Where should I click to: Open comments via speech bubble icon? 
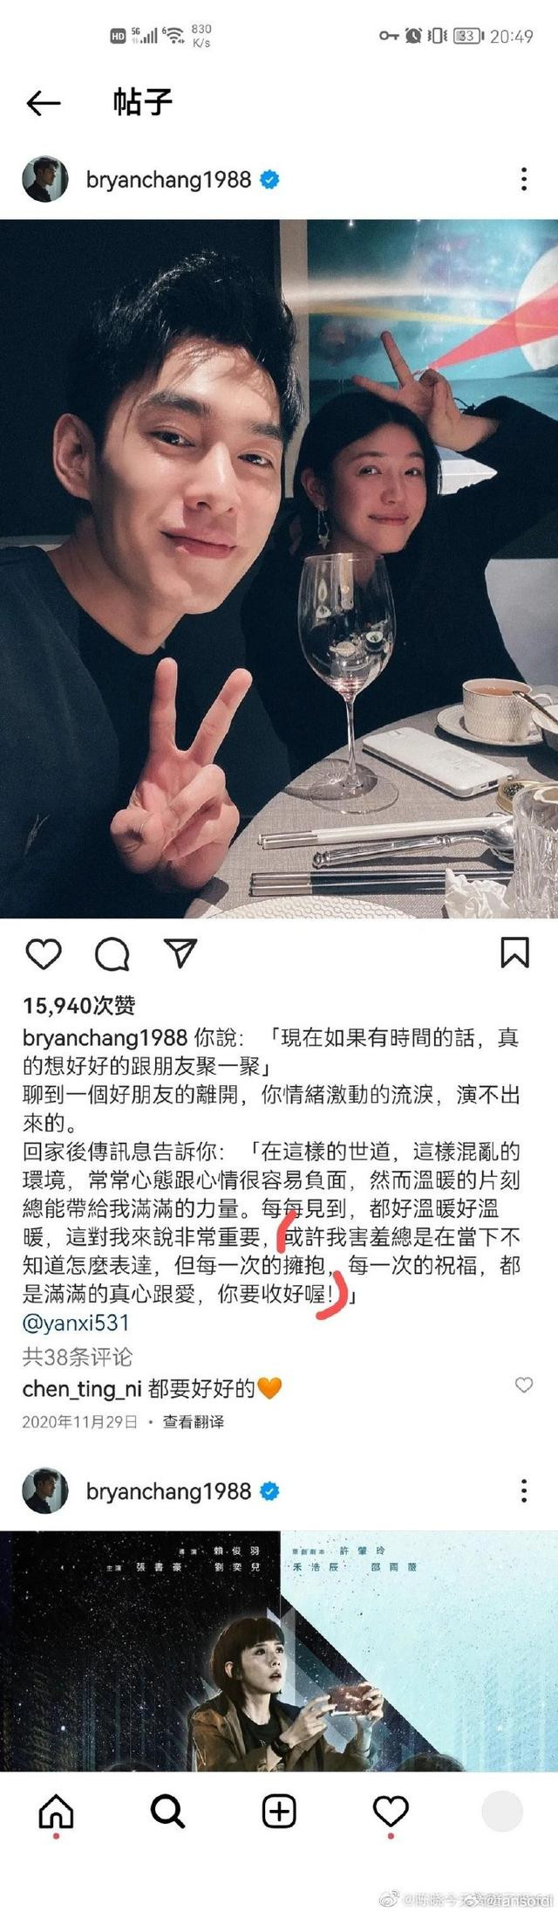(x=112, y=954)
